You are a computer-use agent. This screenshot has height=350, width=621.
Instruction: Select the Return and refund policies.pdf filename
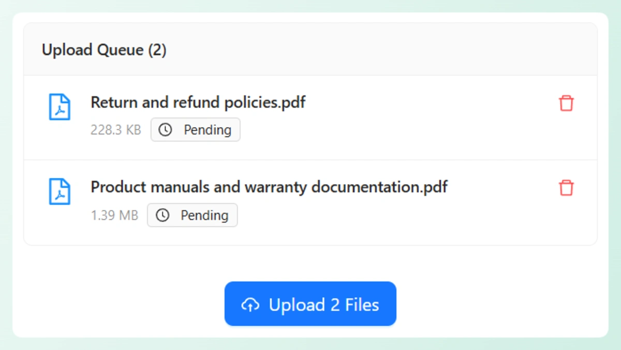tap(198, 102)
